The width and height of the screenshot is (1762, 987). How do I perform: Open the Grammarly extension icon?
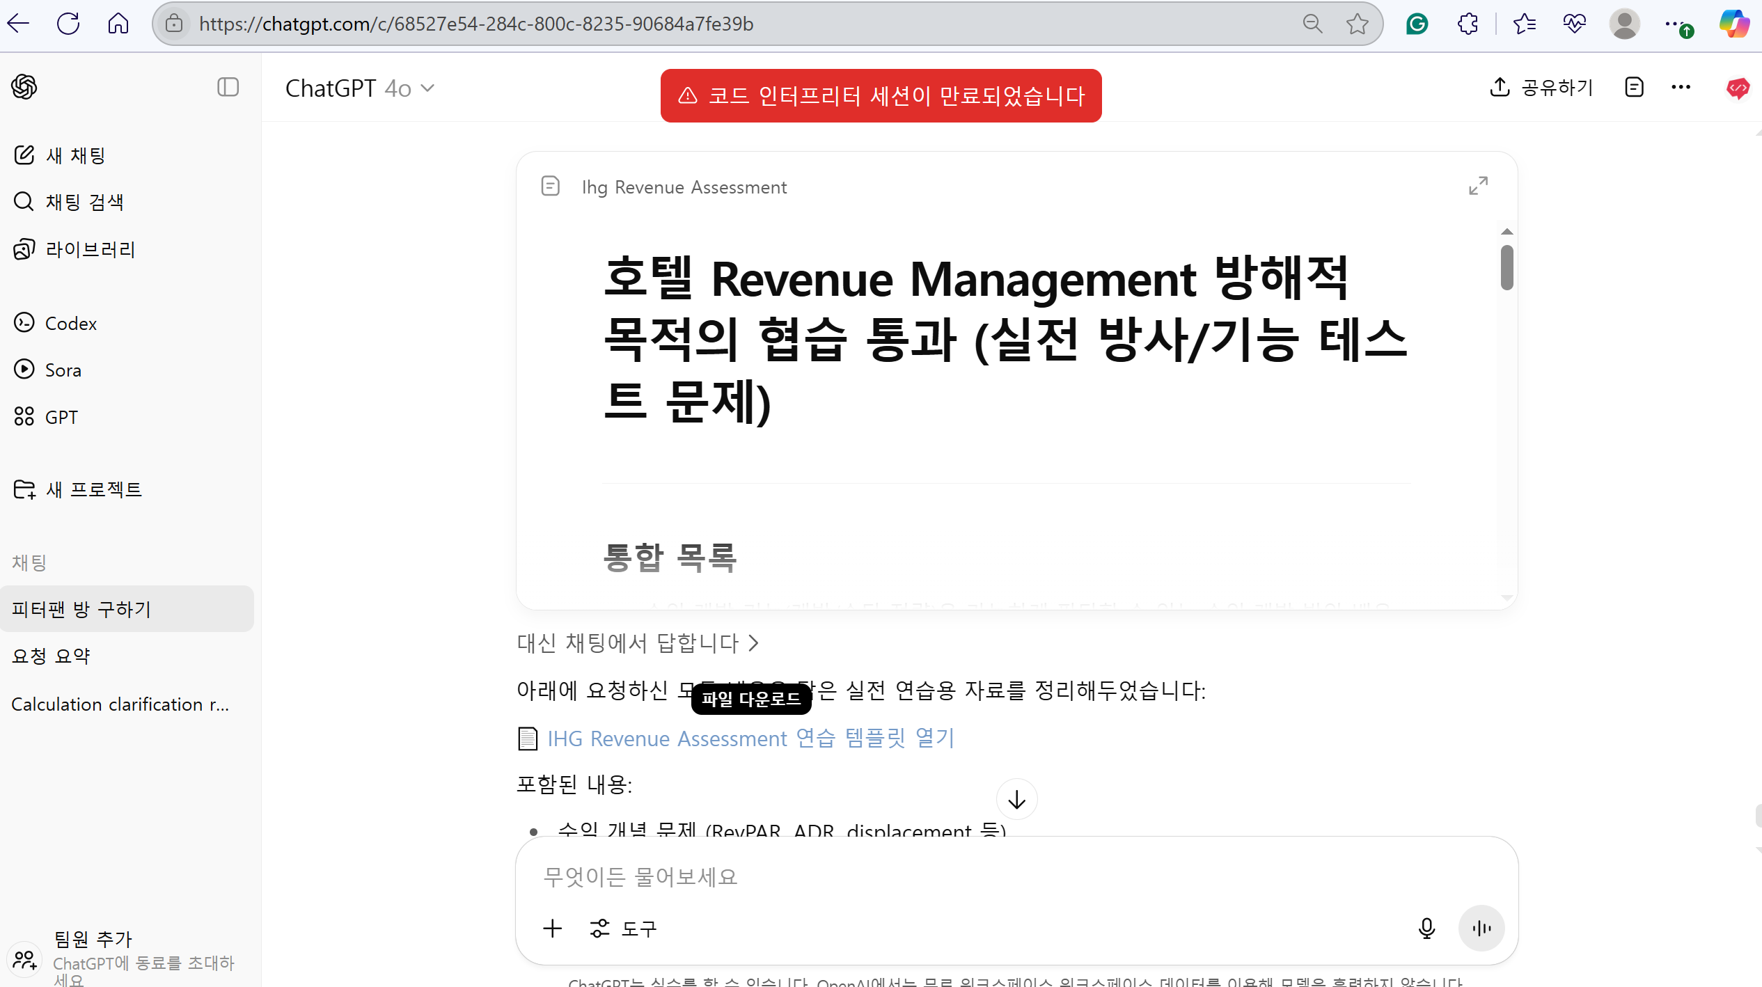coord(1417,24)
